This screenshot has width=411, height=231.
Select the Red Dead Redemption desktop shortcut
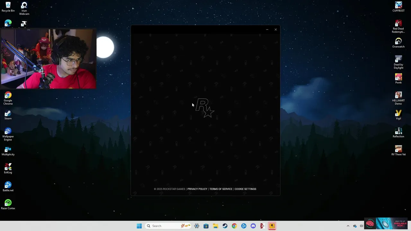pyautogui.click(x=398, y=27)
